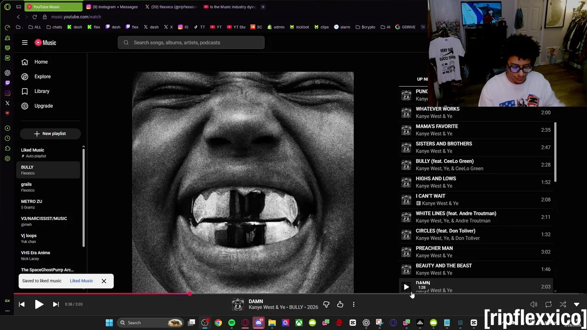Image resolution: width=587 pixels, height=330 pixels.
Task: Go back in browser history
Action: click(18, 17)
